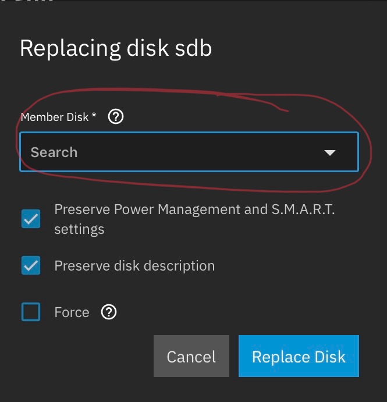Screen dimensions: 387x402
Task: Click the empty square box next to Force
Action: pyautogui.click(x=31, y=312)
